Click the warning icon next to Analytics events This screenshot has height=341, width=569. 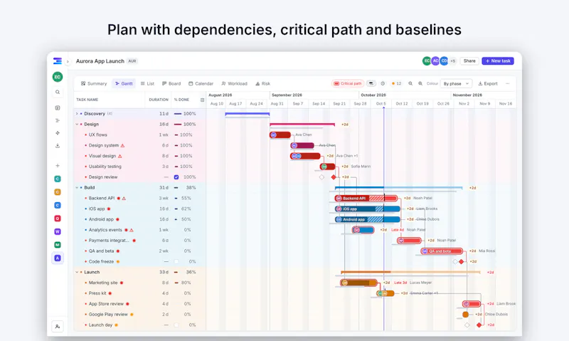click(x=132, y=230)
